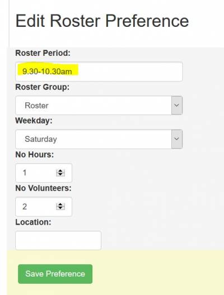Decrease No Hours with the down arrow

coord(60,174)
